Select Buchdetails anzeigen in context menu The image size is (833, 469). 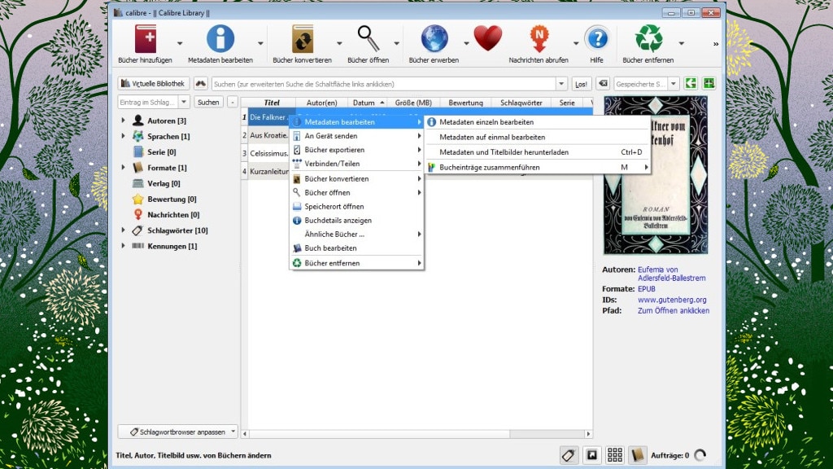pyautogui.click(x=356, y=220)
